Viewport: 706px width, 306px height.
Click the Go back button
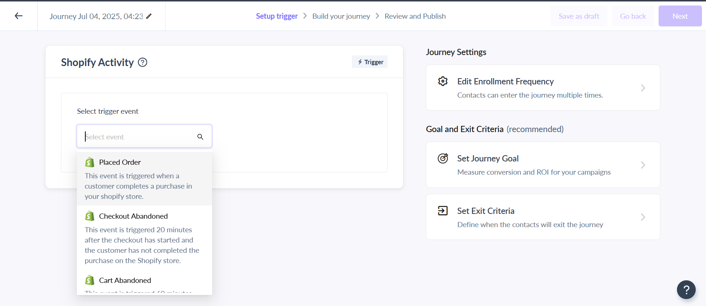pos(633,16)
